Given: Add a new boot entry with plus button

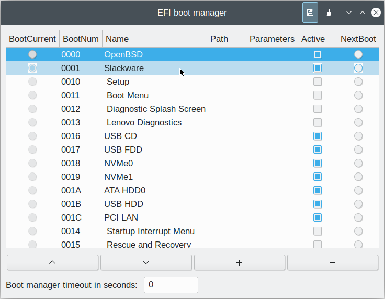Looking at the screenshot, I should click(x=240, y=262).
